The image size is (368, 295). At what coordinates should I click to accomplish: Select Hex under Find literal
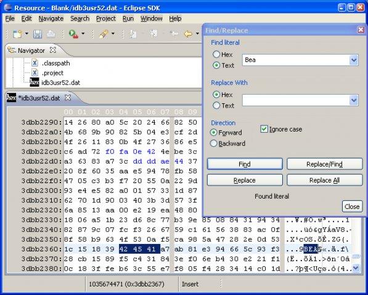pyautogui.click(x=216, y=54)
